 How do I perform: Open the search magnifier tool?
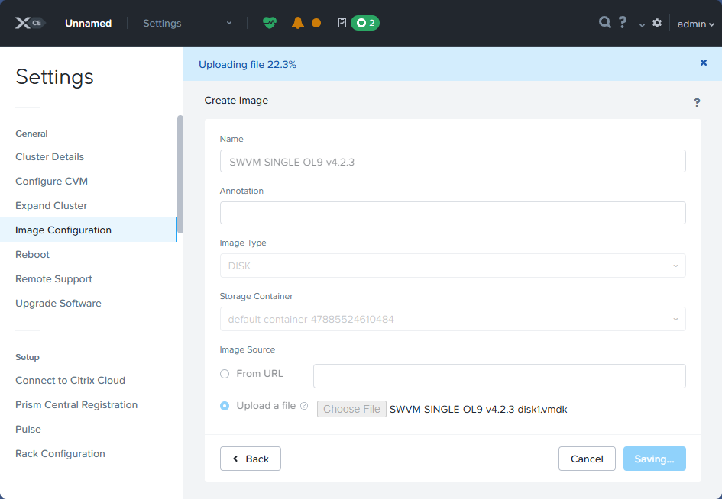coord(604,23)
